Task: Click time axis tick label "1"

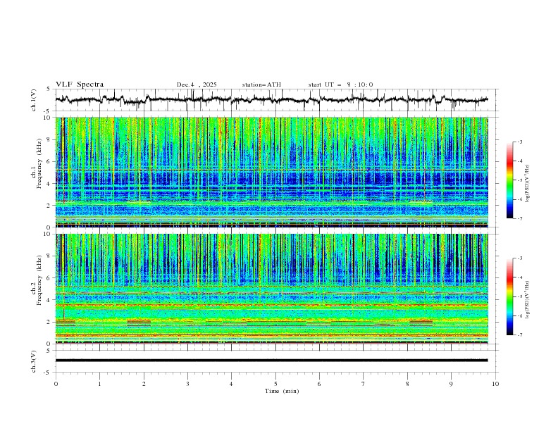Action: coord(99,384)
